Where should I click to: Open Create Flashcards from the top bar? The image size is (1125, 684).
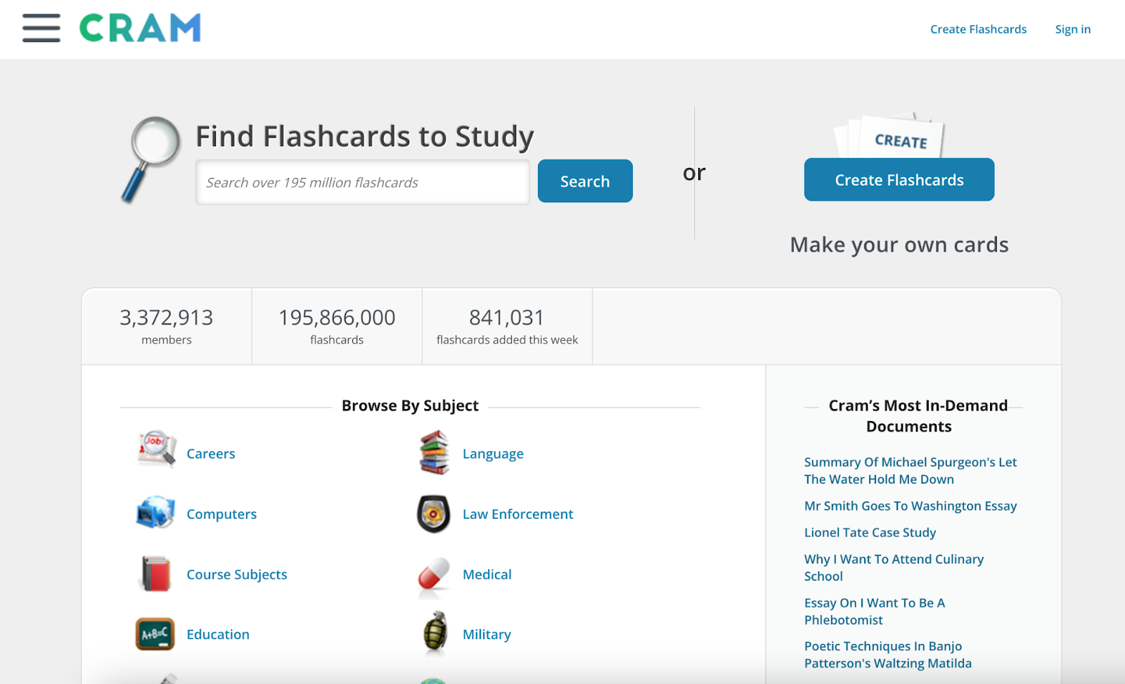[x=978, y=29]
